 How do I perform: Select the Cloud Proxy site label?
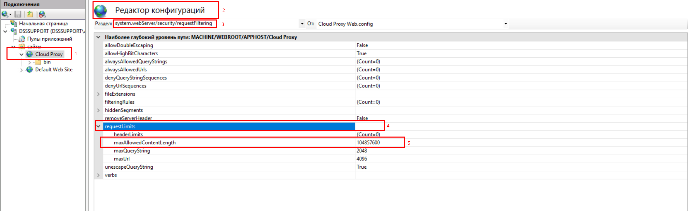49,54
